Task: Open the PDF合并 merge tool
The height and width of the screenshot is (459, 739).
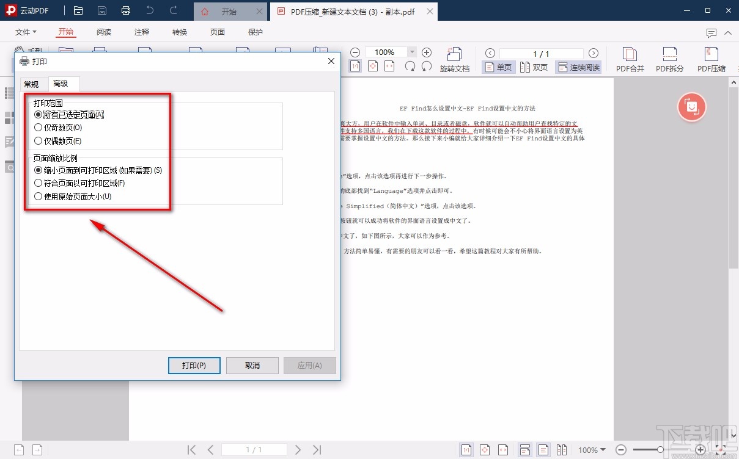Action: point(630,60)
